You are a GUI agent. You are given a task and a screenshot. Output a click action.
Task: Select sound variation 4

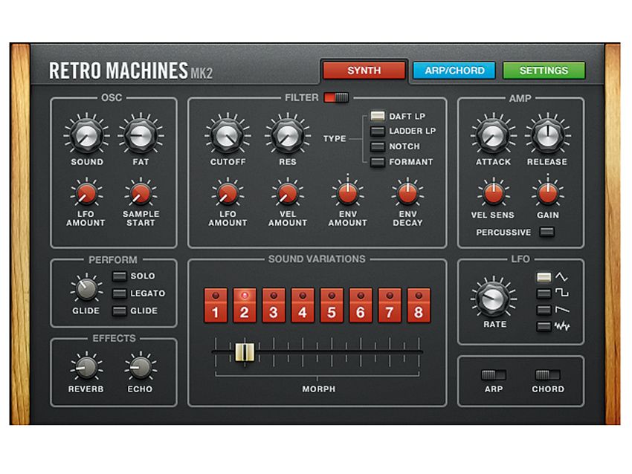[x=303, y=305]
